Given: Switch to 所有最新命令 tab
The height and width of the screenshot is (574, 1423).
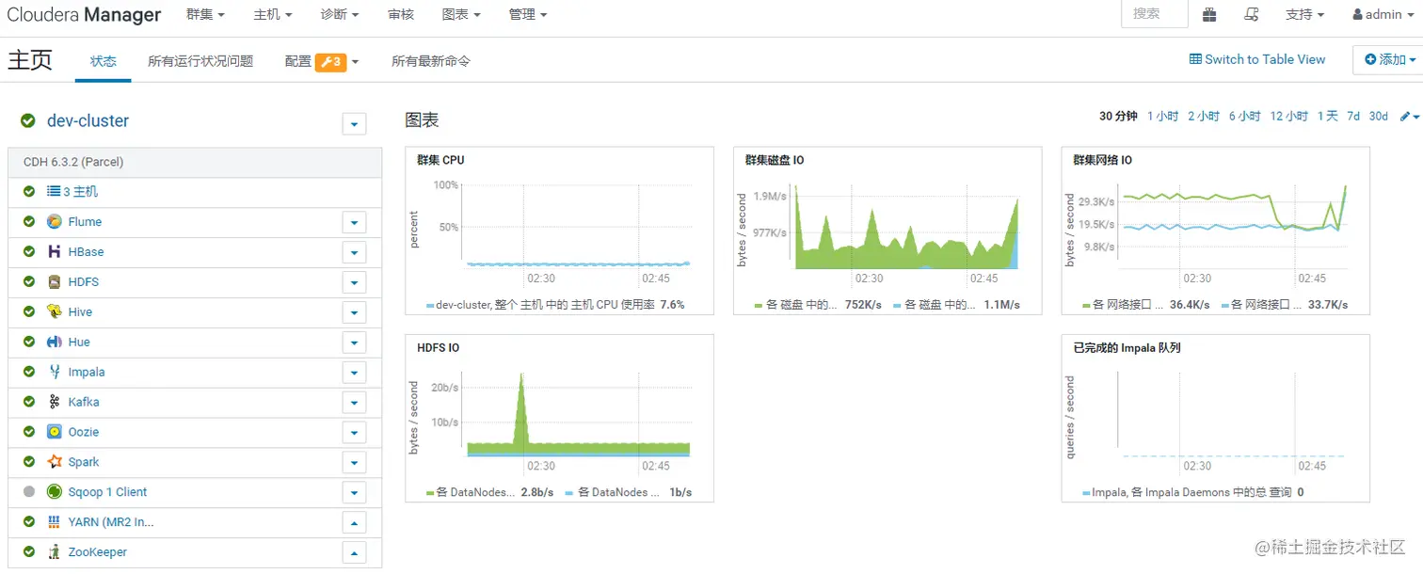Looking at the screenshot, I should 431,61.
